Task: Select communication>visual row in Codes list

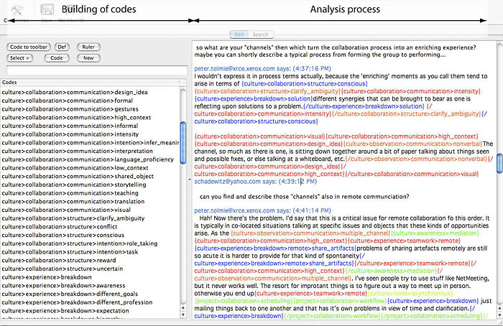Action: click(90, 210)
